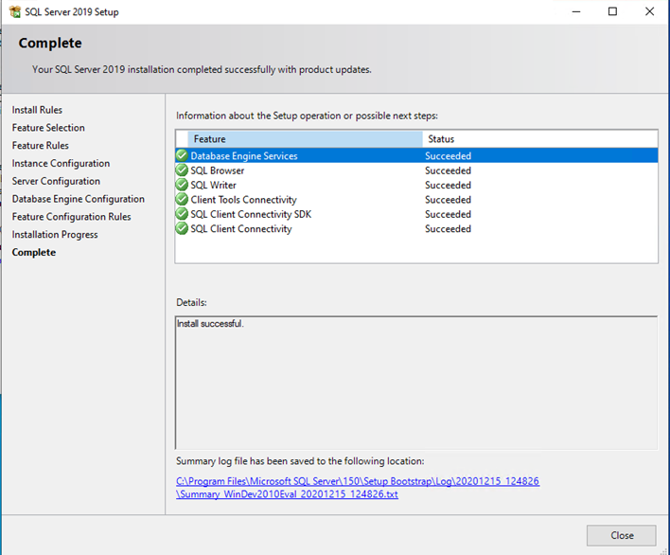Click green check icon beside SQL Browser
670x555 pixels.
click(182, 170)
